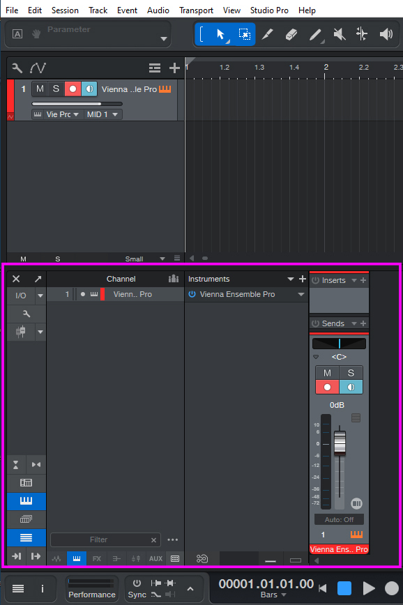Open the MID 1 channel dropdown
The image size is (403, 605).
click(x=102, y=114)
